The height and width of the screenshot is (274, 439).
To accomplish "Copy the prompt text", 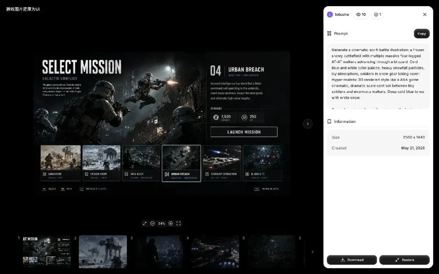I will (x=422, y=34).
